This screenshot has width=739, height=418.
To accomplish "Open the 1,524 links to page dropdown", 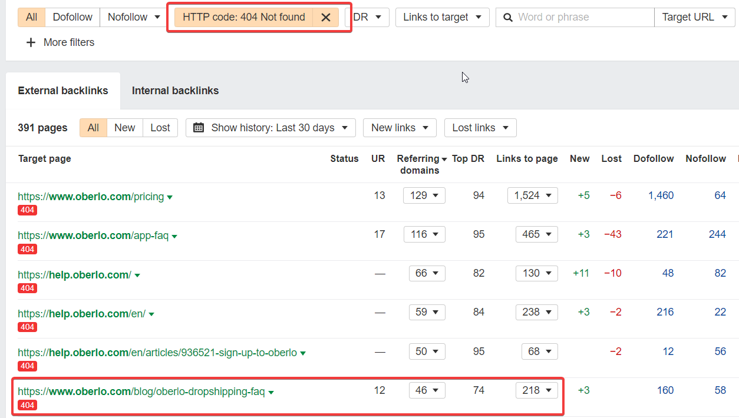I will coord(533,195).
